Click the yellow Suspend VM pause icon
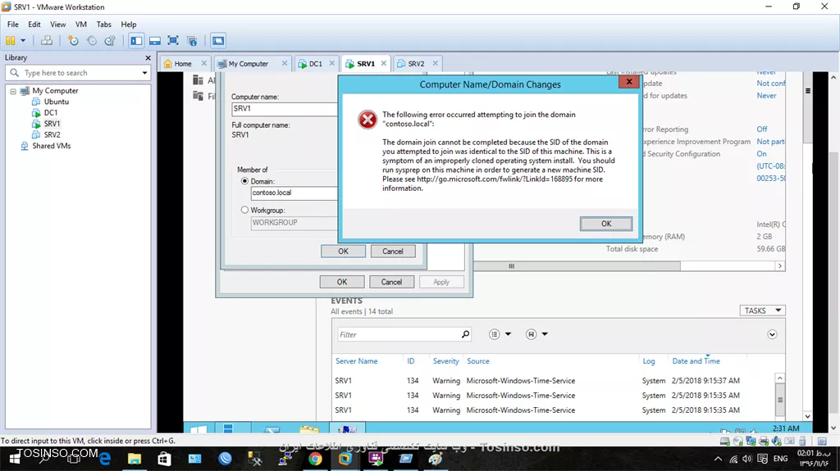The height and width of the screenshot is (471, 840). pos(10,41)
